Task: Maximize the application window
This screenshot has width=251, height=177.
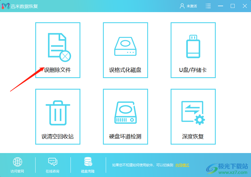Action: click(233, 6)
